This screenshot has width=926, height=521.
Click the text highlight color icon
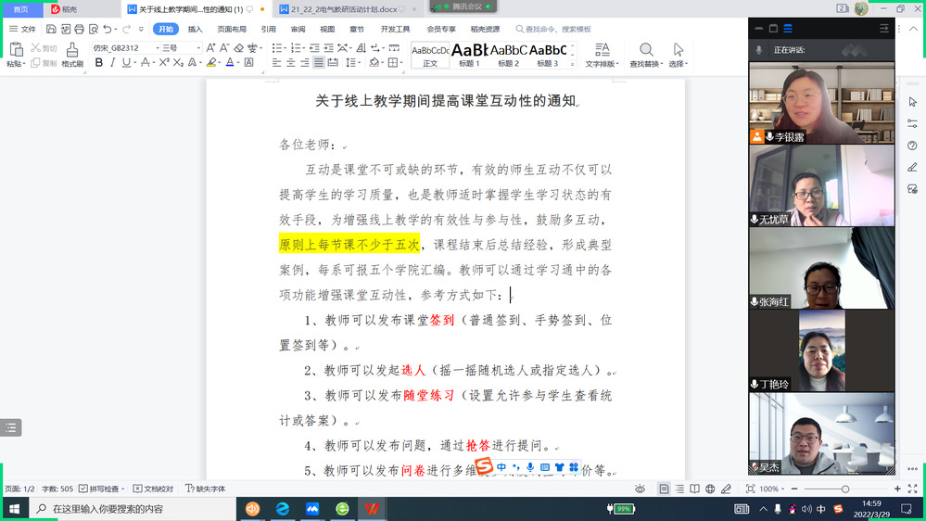click(211, 63)
